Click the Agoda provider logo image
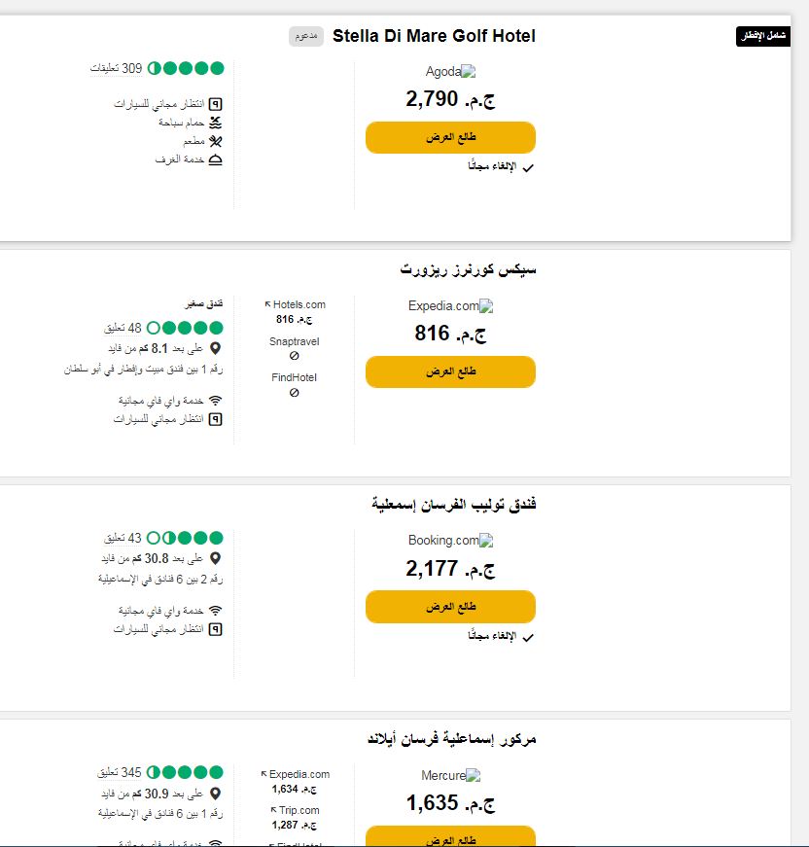The height and width of the screenshot is (847, 809). point(469,71)
